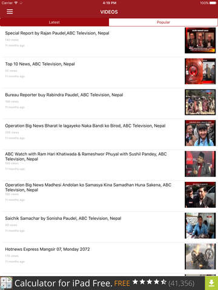
Task: Open Operation Big News Naka Bandi video
Action: pos(85,126)
